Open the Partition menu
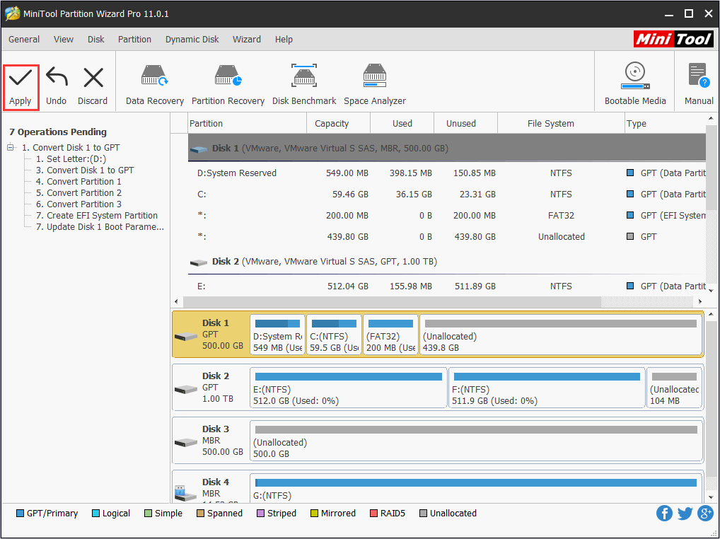This screenshot has width=720, height=539. coord(134,40)
